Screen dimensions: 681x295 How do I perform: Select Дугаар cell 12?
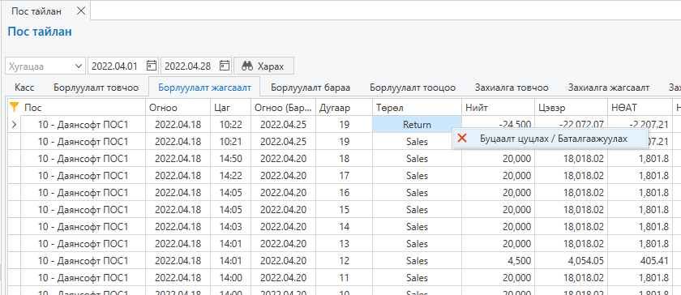[x=344, y=260]
